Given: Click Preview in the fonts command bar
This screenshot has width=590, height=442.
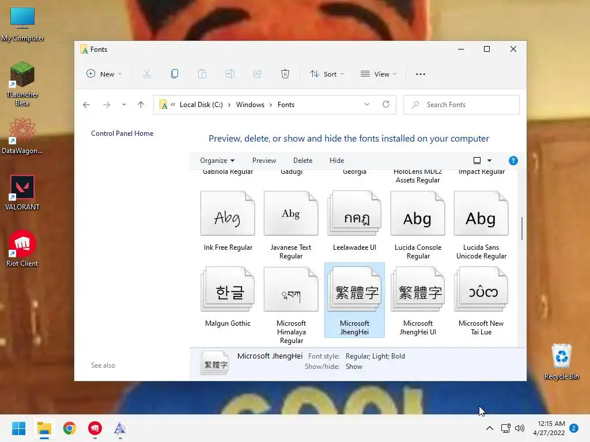Looking at the screenshot, I should 264,161.
